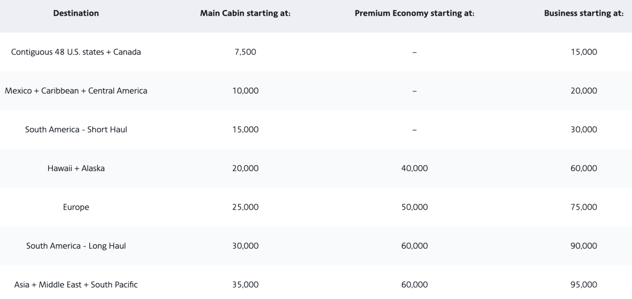Select the 50,000 Premium Economy value for Europe

point(414,207)
